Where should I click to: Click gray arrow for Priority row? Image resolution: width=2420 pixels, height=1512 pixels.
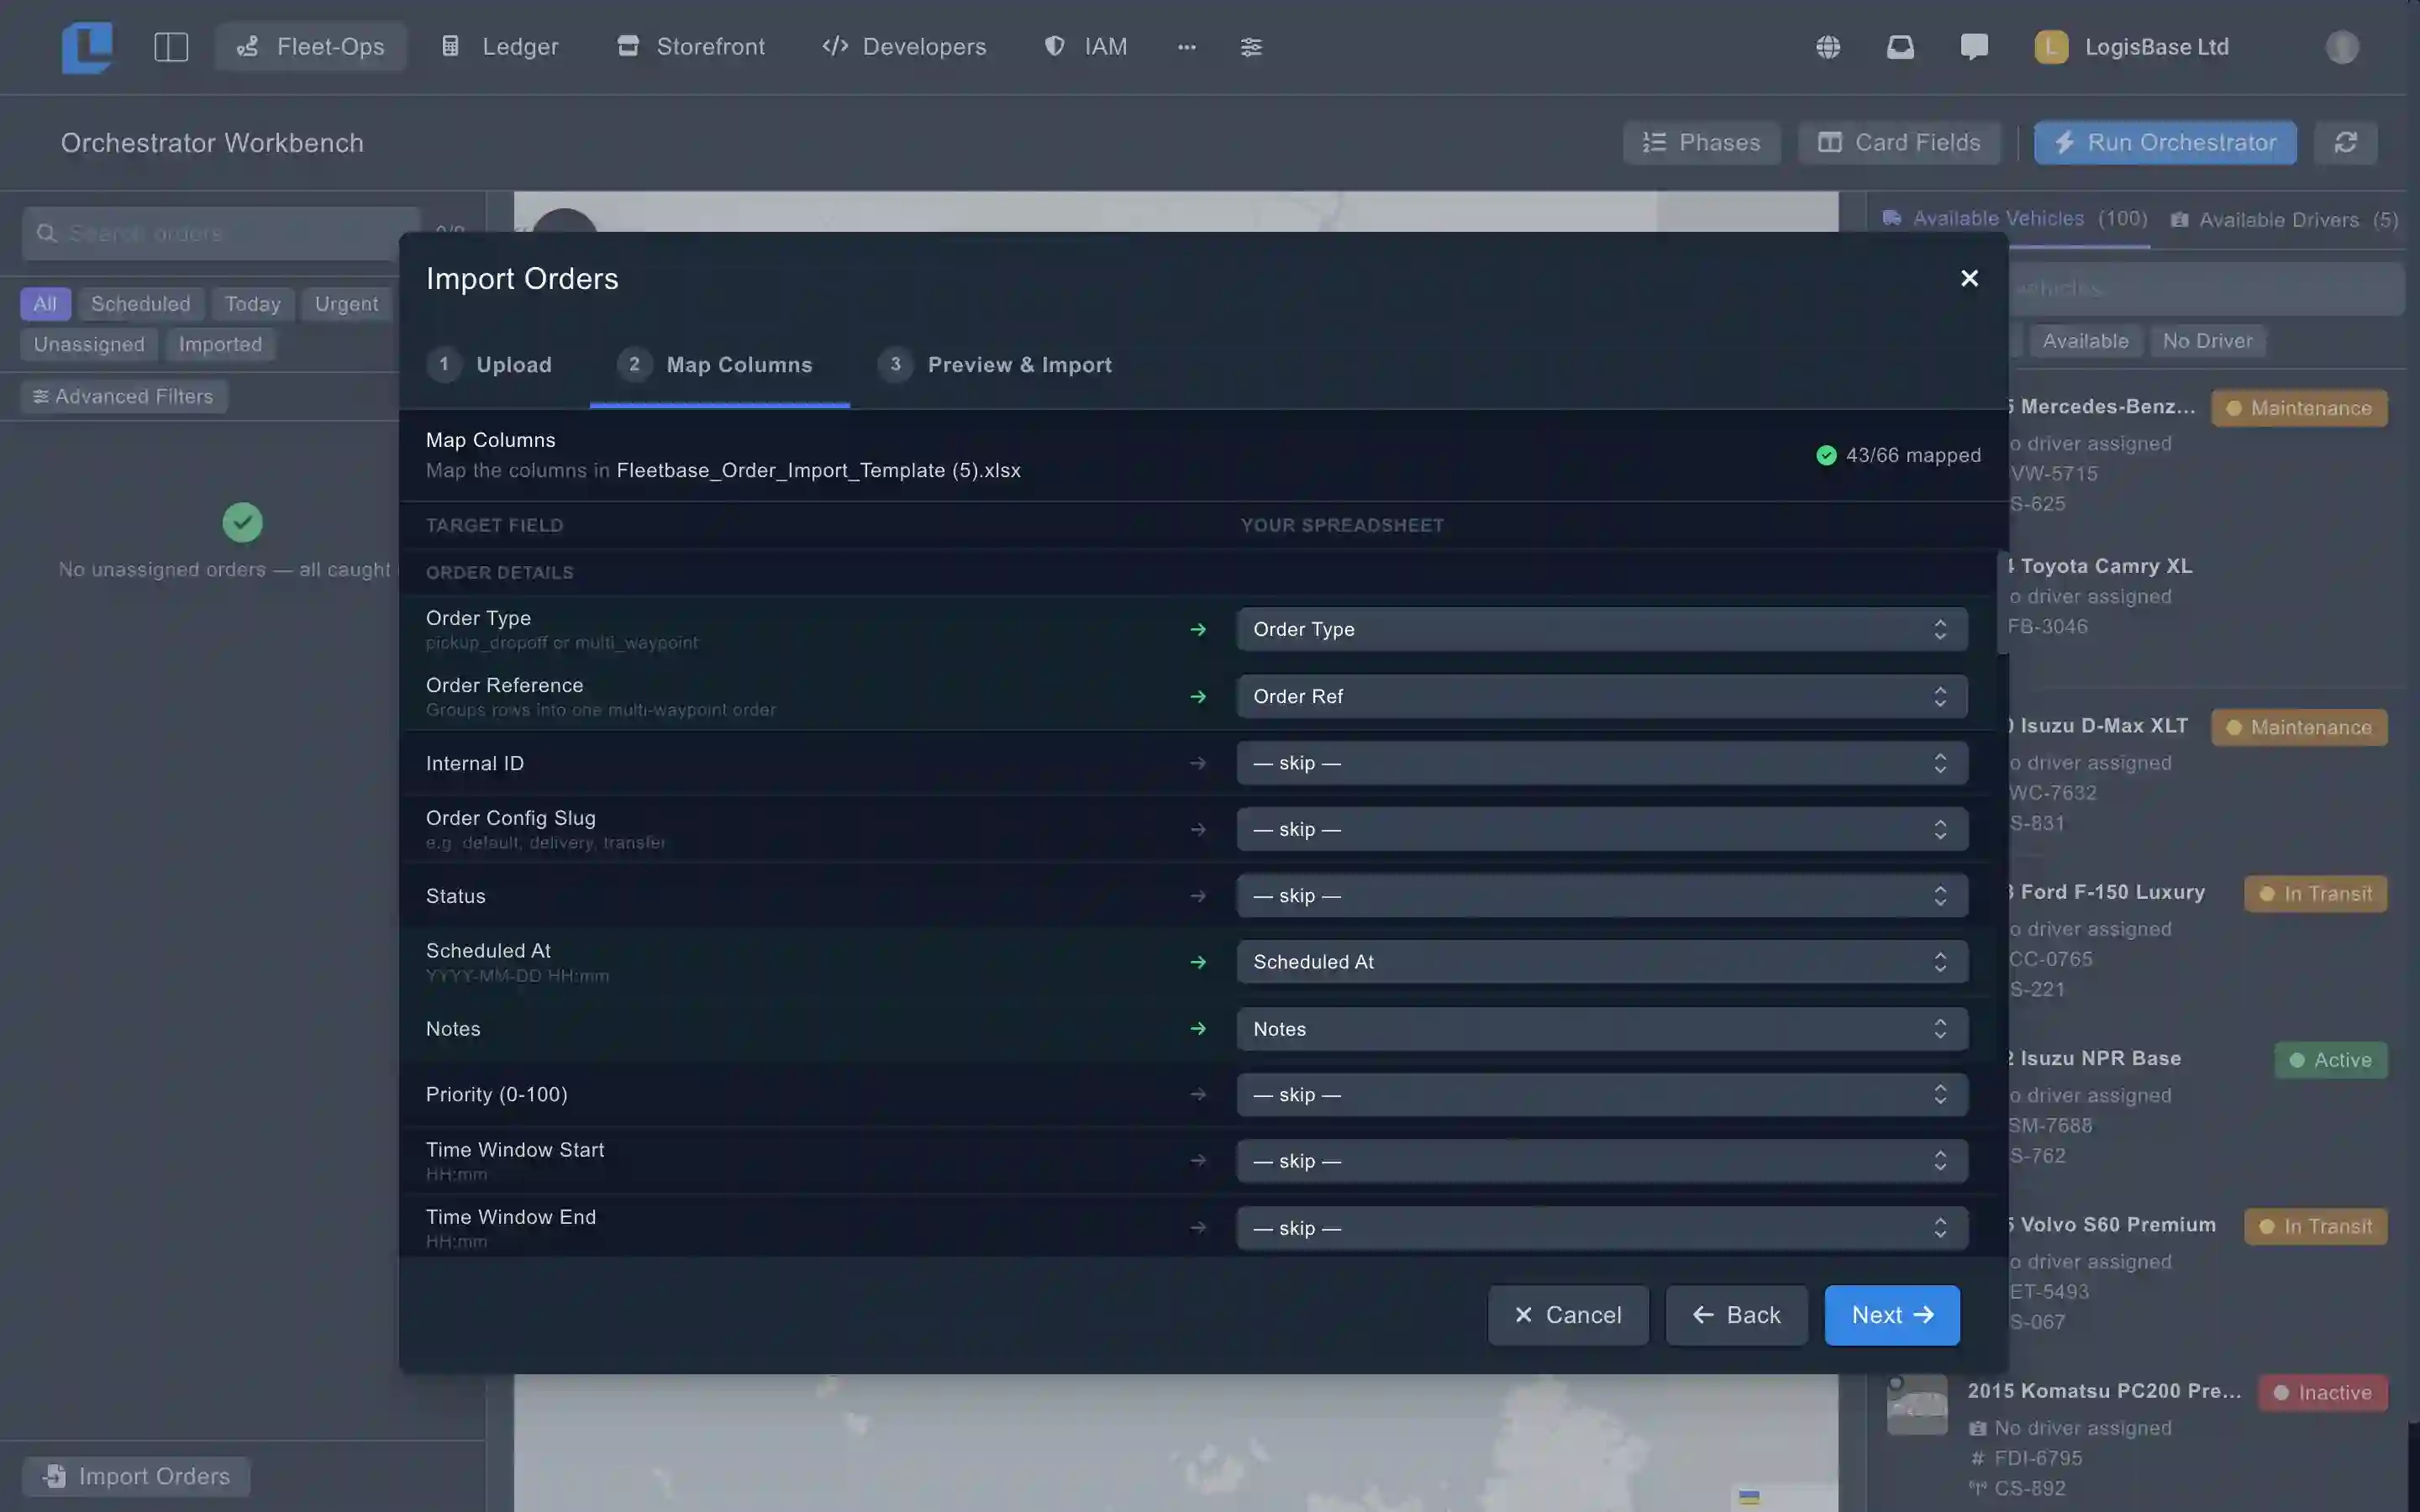(1198, 1095)
